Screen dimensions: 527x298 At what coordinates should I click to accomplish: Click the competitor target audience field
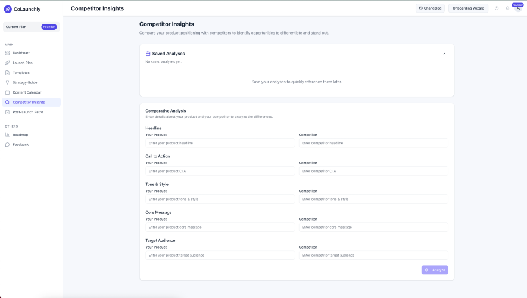[x=373, y=255]
